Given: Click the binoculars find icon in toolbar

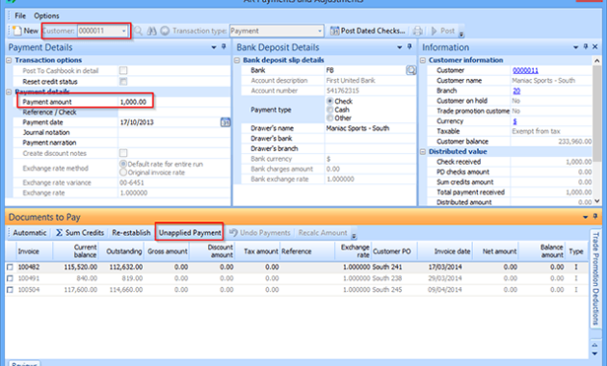Looking at the screenshot, I should 152,31.
